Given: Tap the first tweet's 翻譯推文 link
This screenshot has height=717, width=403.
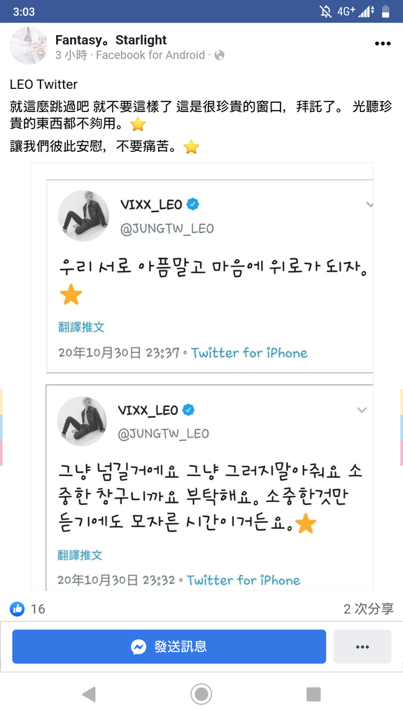Looking at the screenshot, I should click(82, 327).
